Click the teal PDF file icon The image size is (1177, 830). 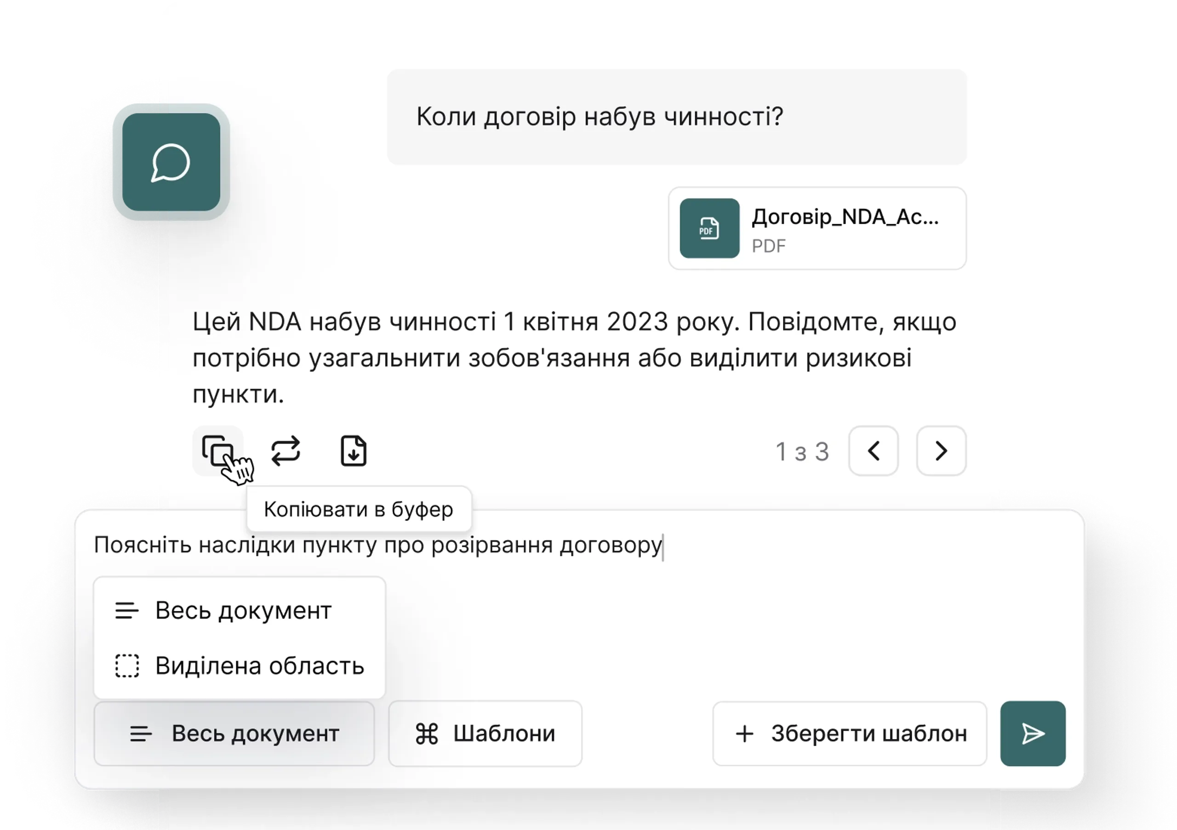point(709,228)
